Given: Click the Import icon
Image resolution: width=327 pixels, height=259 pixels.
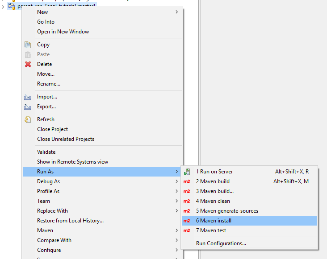Looking at the screenshot, I should (x=28, y=97).
